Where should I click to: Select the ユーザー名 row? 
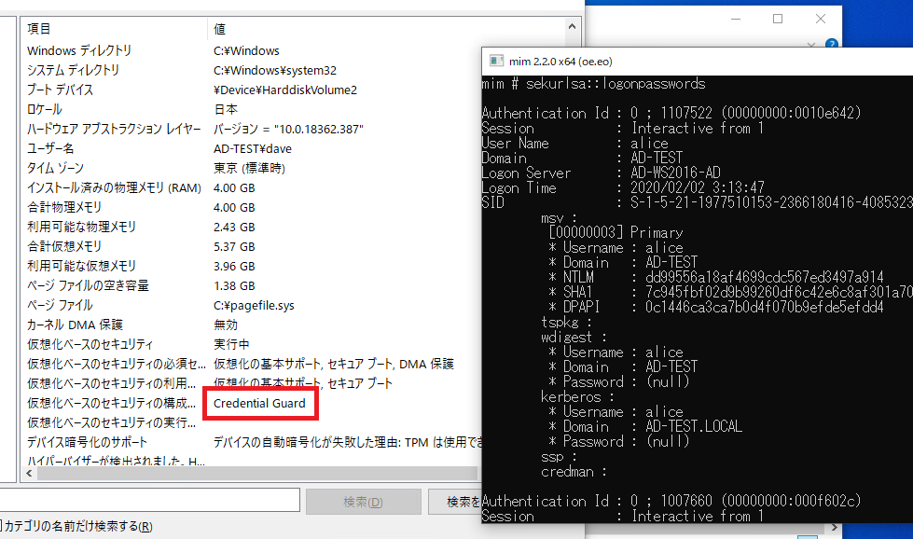pos(254,149)
